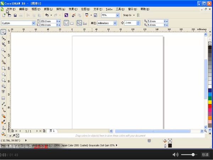Click the Open file icon
Screen dimensions: 213x160
point(9,15)
